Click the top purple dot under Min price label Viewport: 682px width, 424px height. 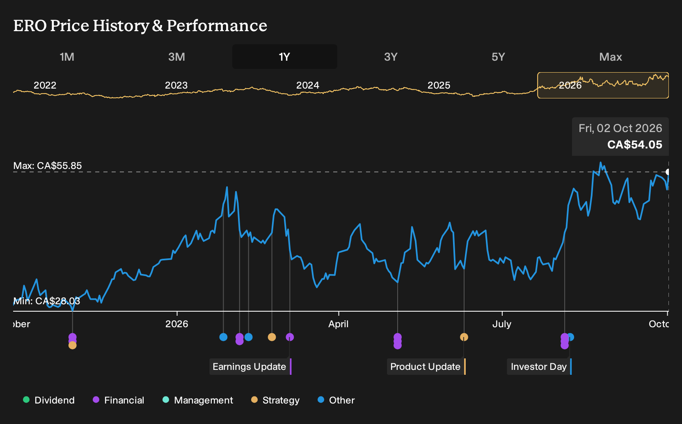[73, 337]
